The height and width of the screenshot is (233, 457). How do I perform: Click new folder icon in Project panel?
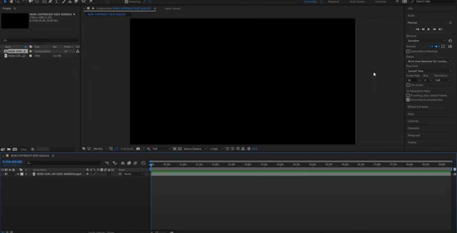tap(9, 149)
